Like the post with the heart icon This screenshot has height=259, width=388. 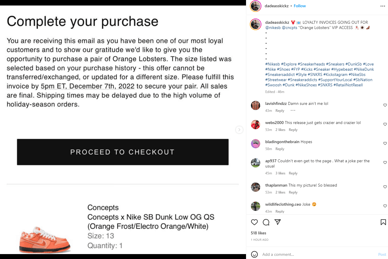coord(254,222)
